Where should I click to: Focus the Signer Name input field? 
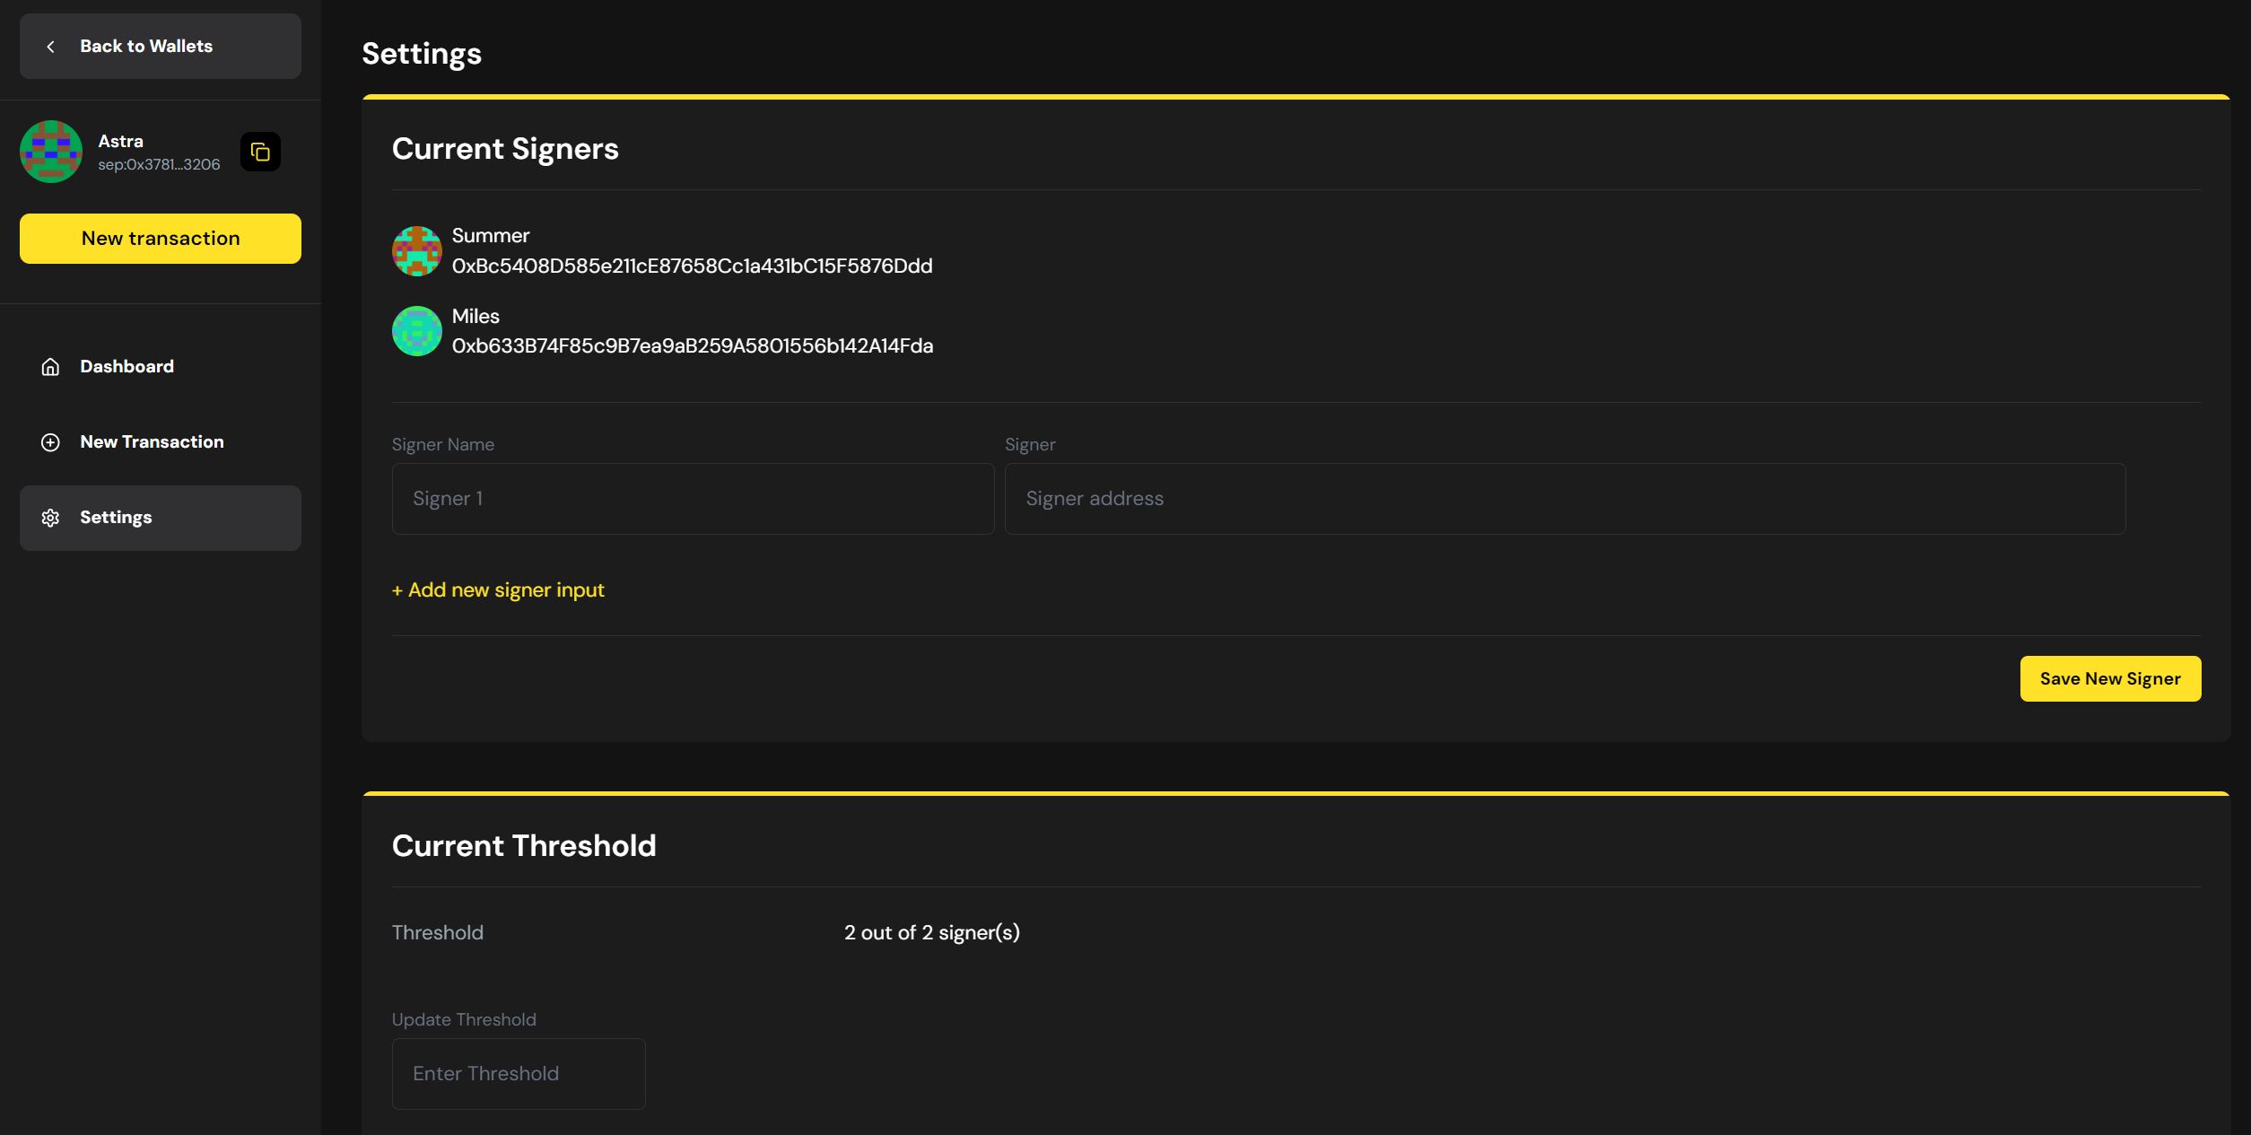click(693, 499)
